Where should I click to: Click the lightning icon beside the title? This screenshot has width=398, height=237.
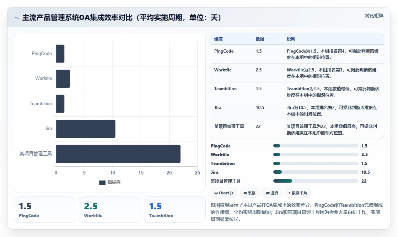[x=17, y=18]
